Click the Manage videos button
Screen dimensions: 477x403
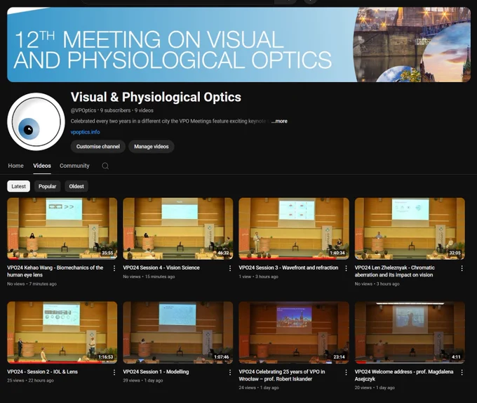click(152, 147)
